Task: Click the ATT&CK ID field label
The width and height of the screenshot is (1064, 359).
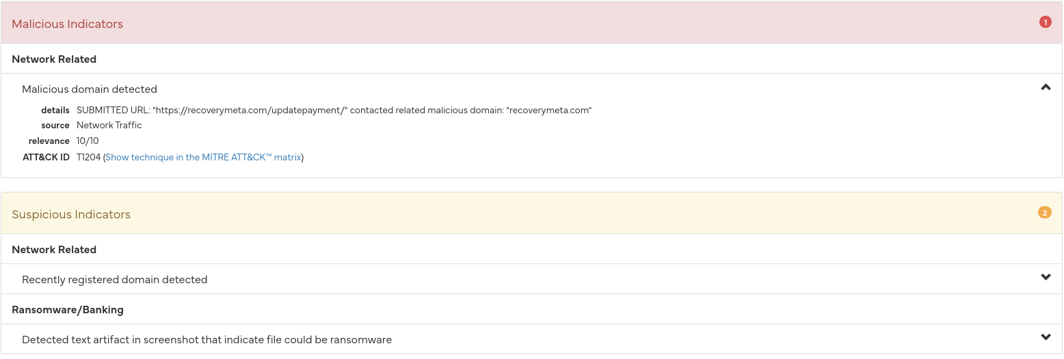Action: (46, 157)
